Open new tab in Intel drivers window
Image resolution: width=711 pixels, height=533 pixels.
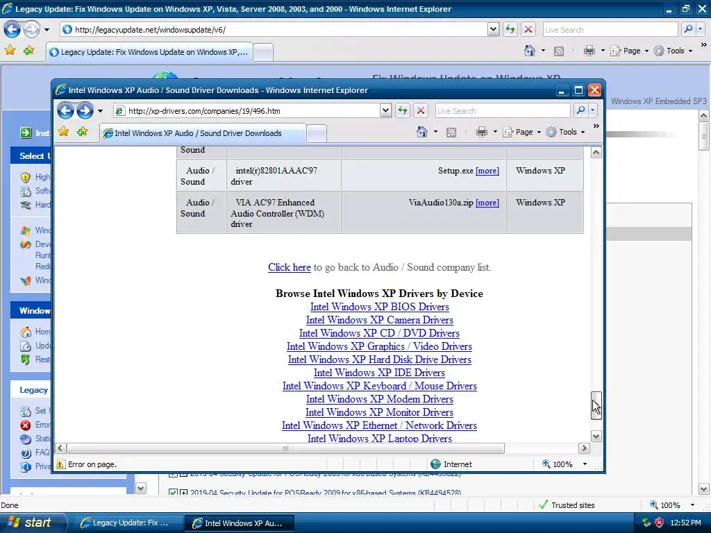317,134
